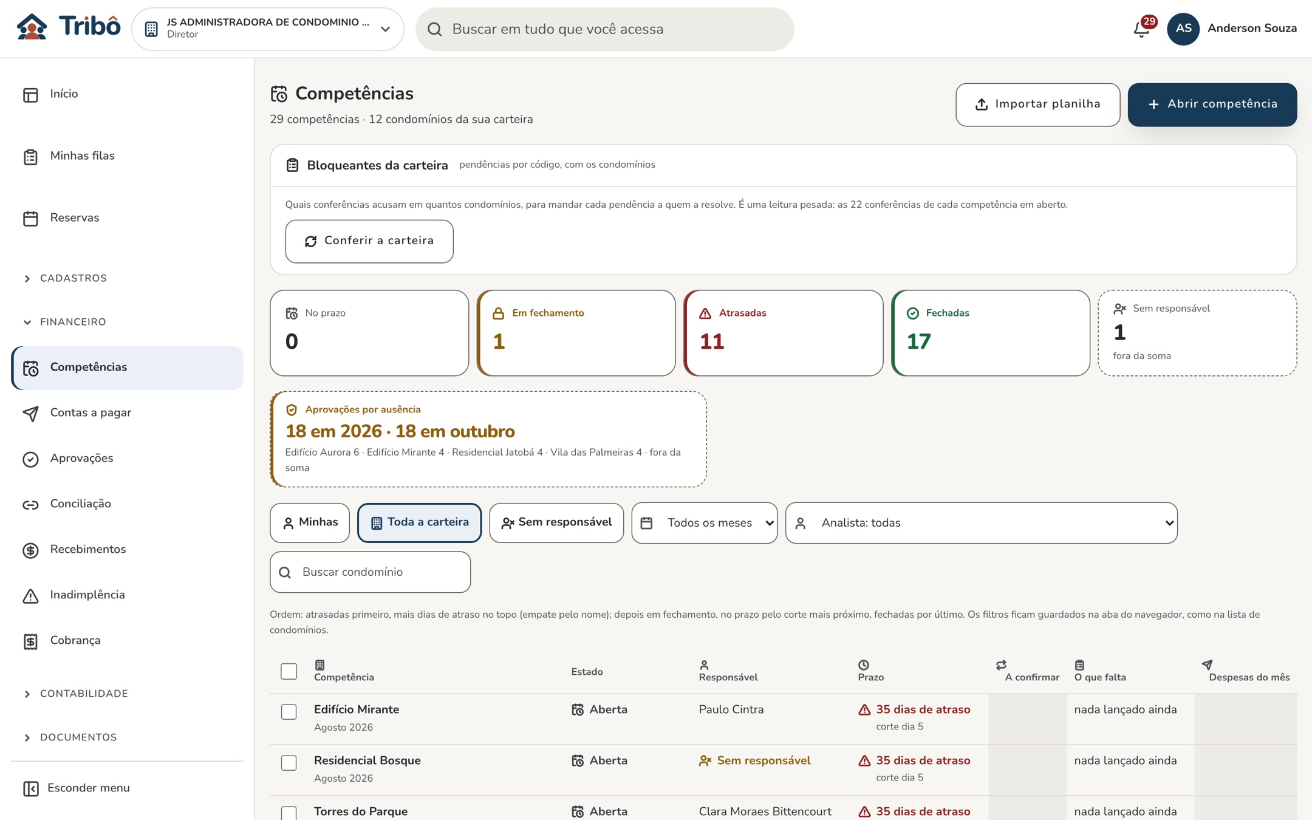The width and height of the screenshot is (1312, 820).
Task: Click the Prazo column clock icon
Action: 864,665
